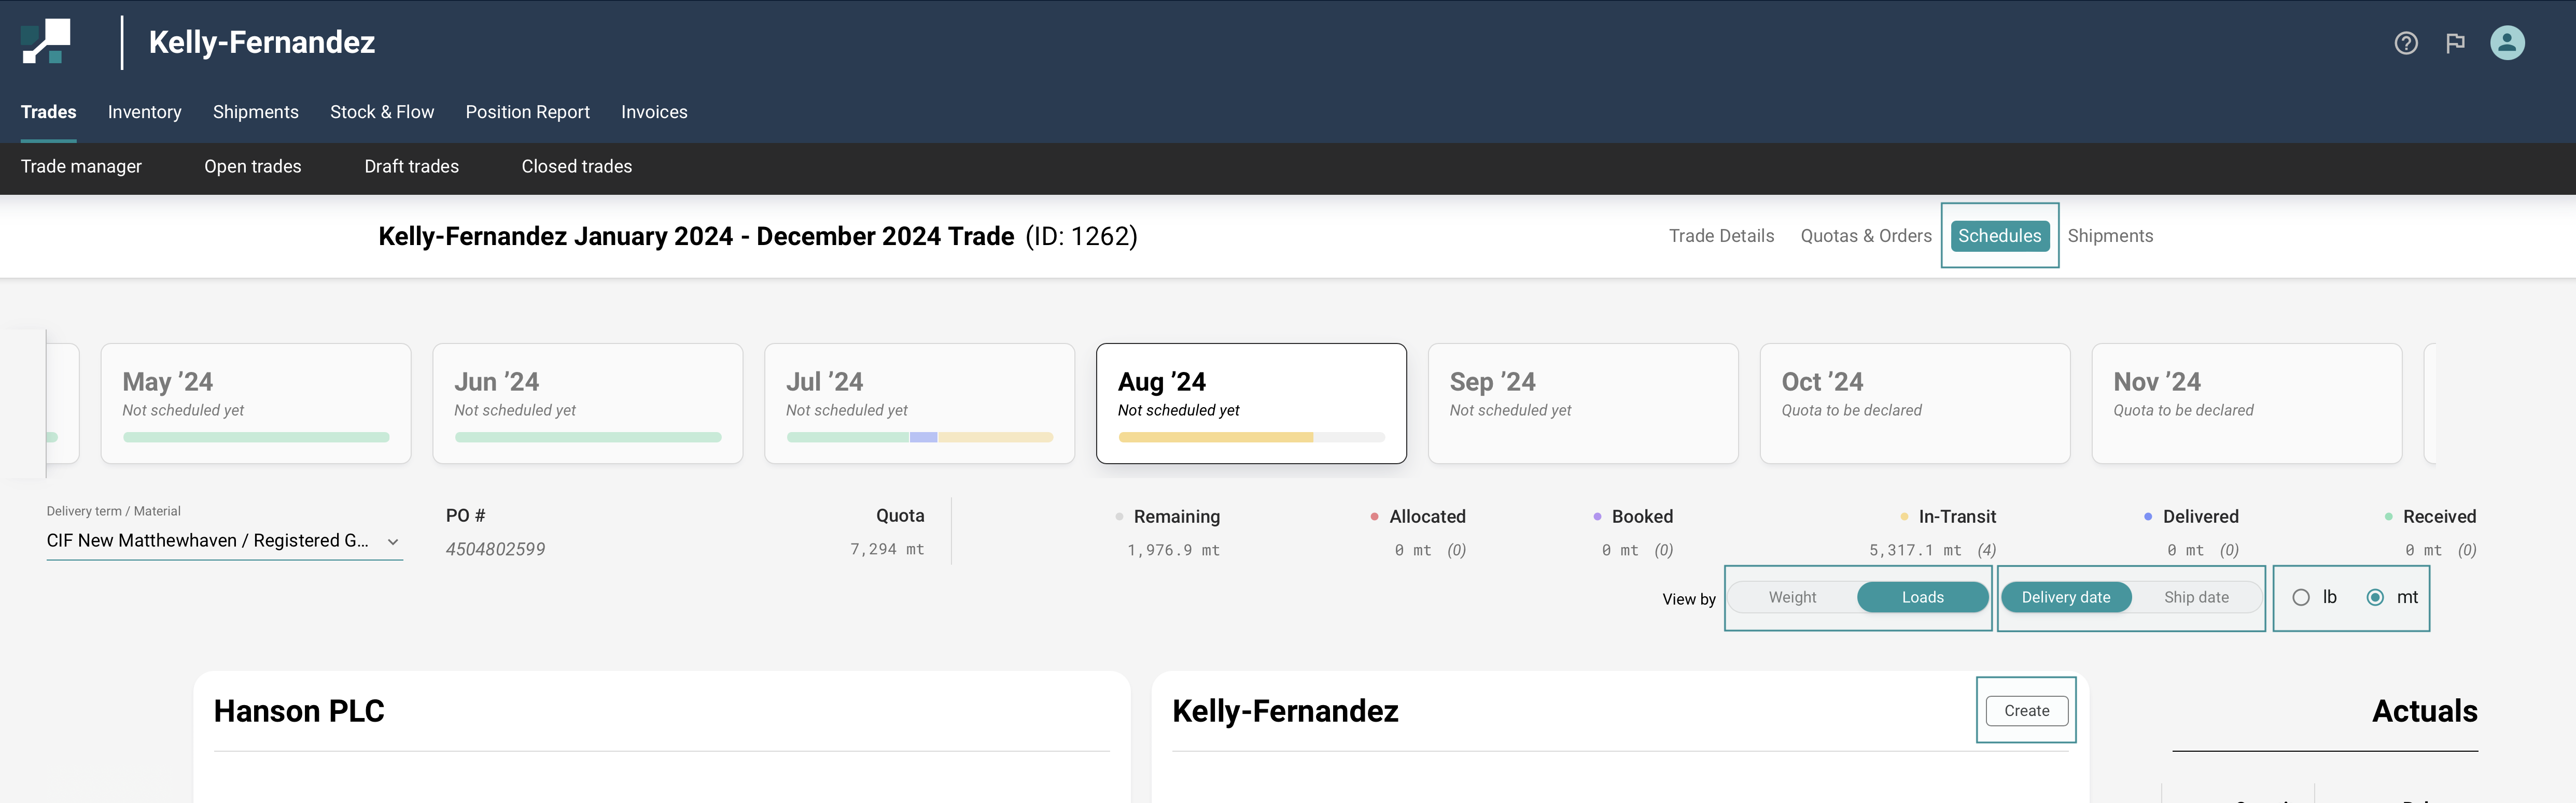The image size is (2576, 803).
Task: Open the Shipments trade section link
Action: point(2110,236)
